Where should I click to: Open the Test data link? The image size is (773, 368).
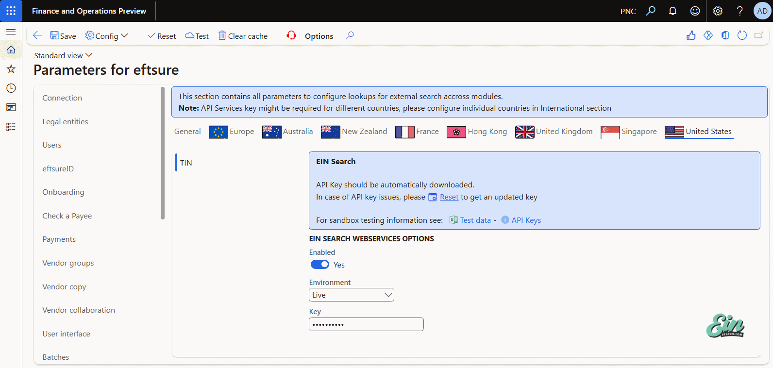point(475,220)
